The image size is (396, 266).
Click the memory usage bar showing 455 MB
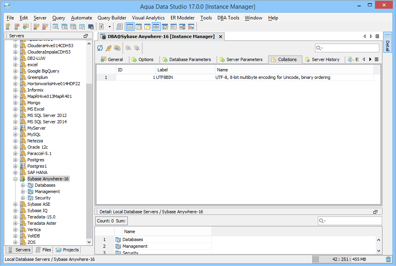(348, 259)
